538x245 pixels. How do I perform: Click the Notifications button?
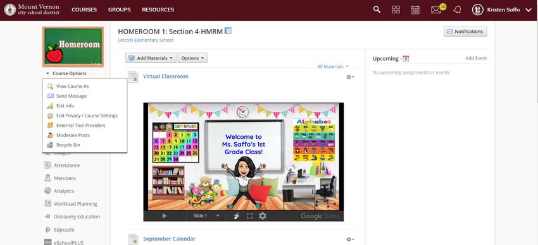pyautogui.click(x=465, y=32)
